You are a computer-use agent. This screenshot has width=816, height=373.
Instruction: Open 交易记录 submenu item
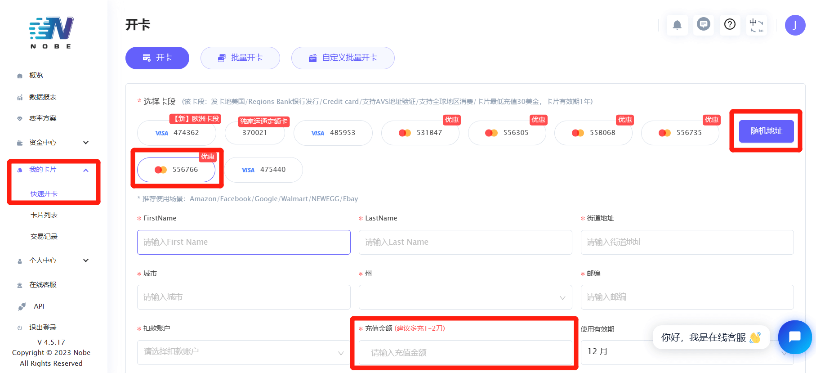coord(44,237)
